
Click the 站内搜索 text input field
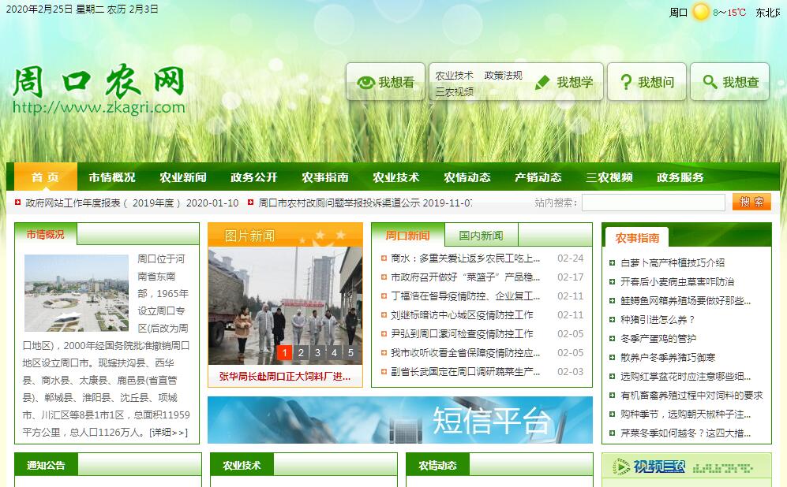click(653, 203)
